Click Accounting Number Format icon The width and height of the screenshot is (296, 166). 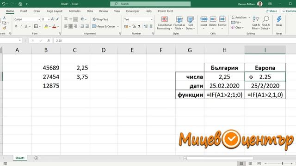pos(126,26)
